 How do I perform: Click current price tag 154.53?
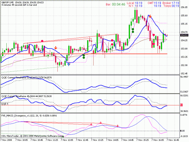[x=184, y=35]
